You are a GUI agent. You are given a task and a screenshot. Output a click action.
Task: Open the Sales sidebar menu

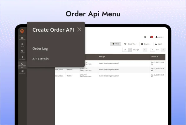[22, 45]
